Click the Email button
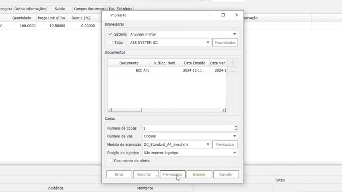 (x=119, y=174)
